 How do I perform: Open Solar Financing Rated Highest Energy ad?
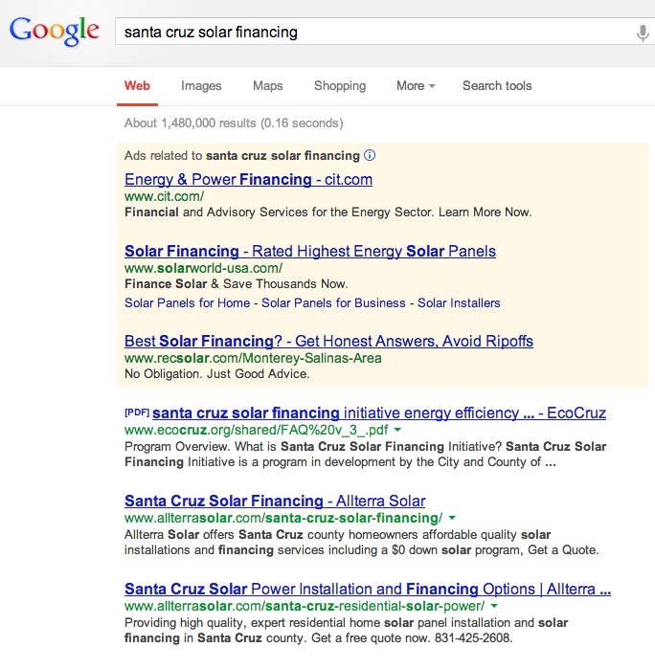[310, 251]
